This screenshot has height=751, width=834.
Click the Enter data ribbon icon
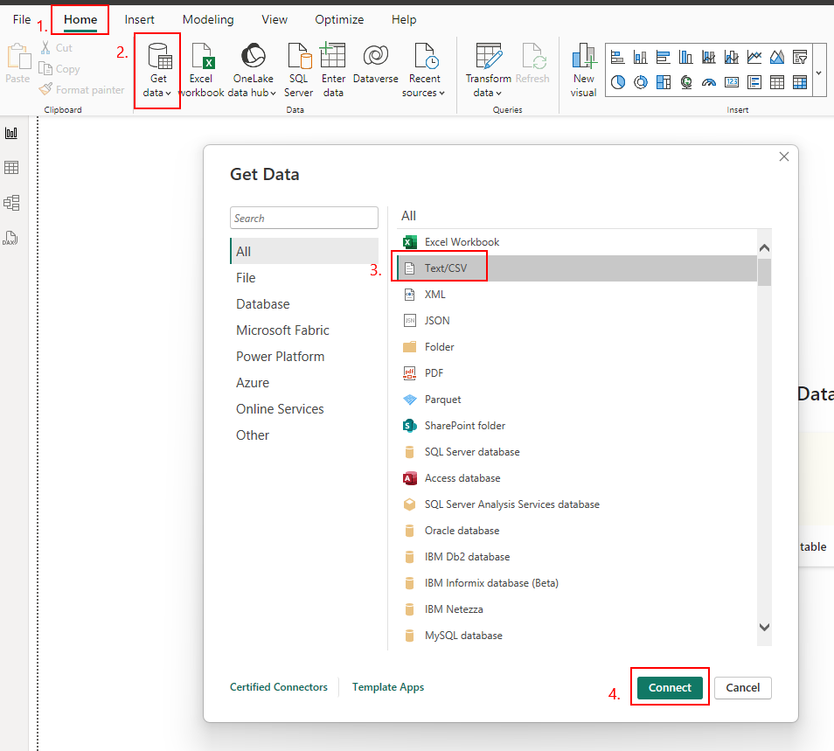click(x=333, y=55)
